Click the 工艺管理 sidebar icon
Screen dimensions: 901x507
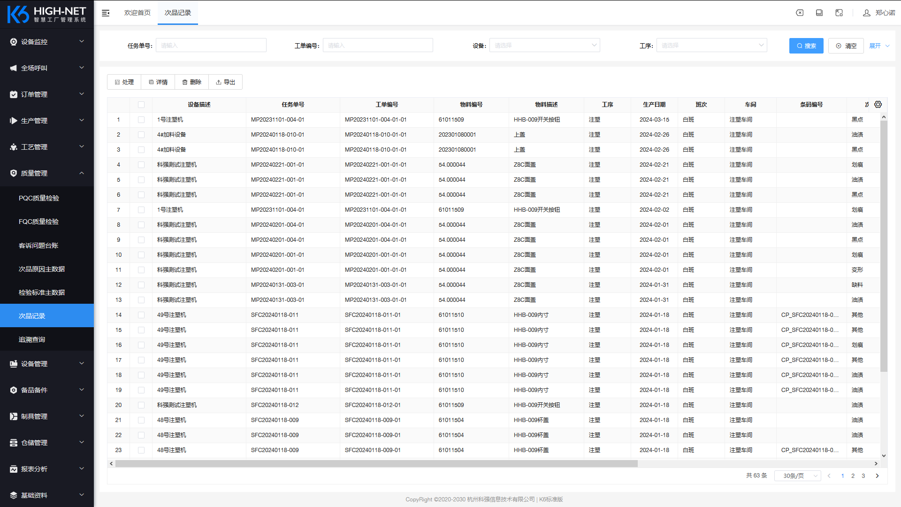click(14, 147)
